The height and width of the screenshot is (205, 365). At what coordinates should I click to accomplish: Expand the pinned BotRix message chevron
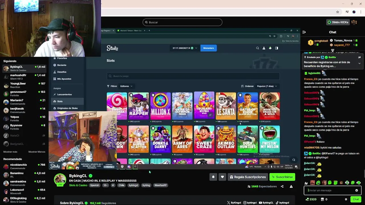pos(359,63)
